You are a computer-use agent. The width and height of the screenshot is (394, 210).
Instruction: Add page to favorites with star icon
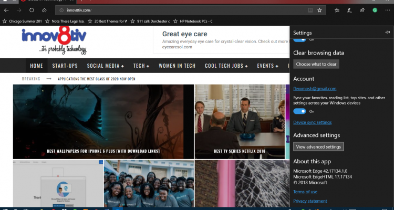click(319, 10)
